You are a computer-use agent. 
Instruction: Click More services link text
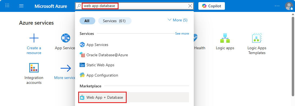[x=65, y=78]
